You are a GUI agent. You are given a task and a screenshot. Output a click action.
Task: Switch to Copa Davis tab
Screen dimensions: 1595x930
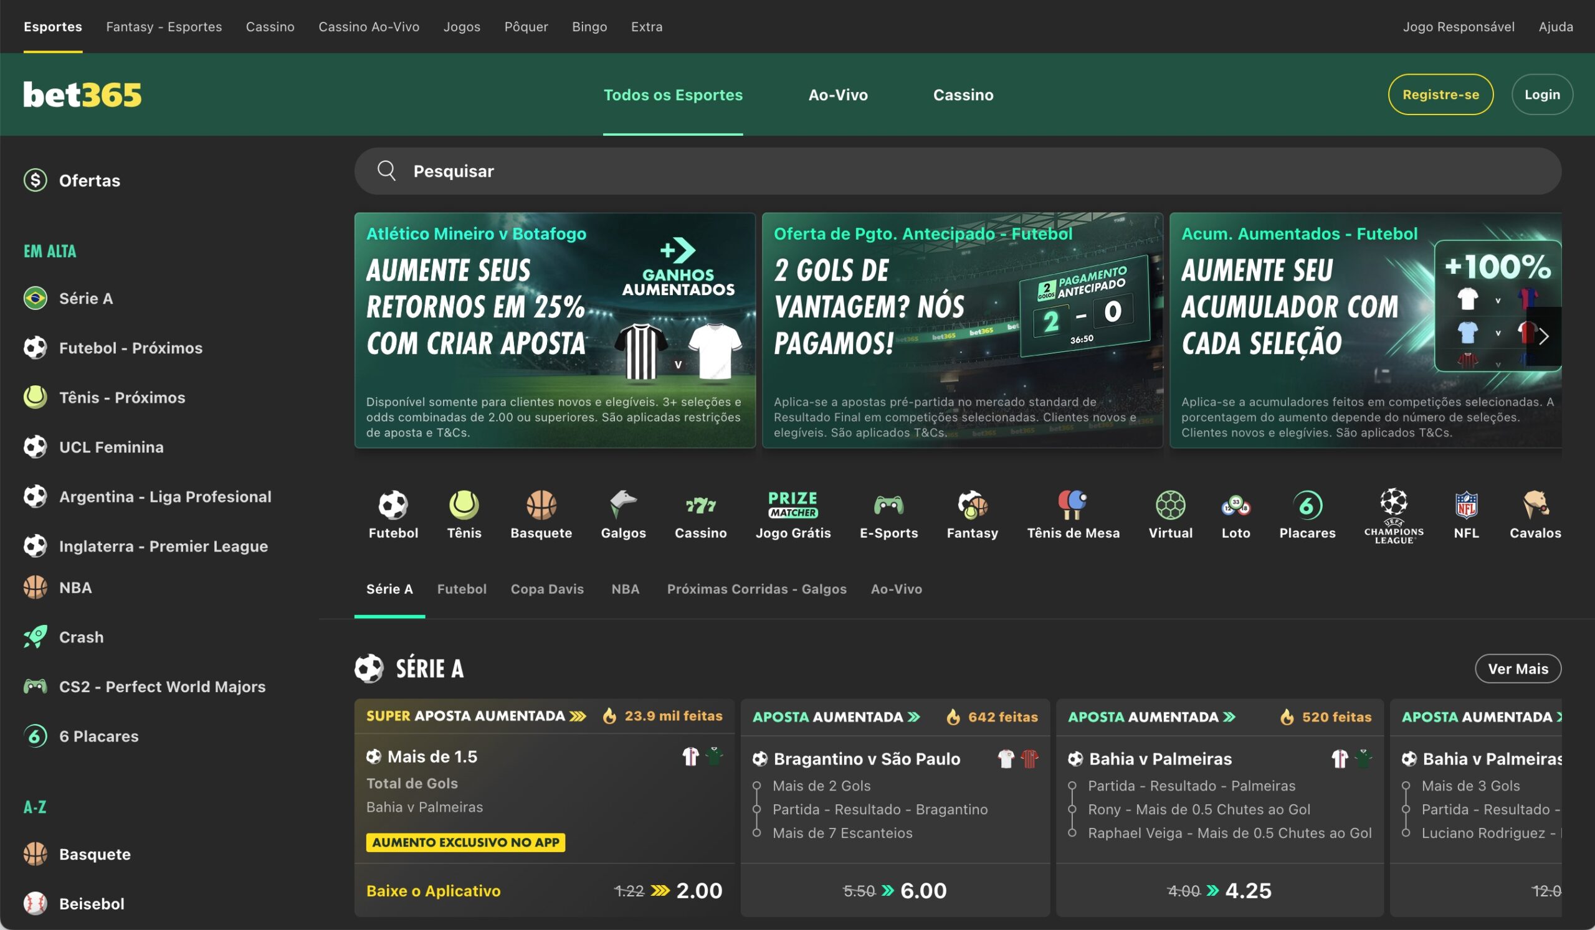[547, 589]
